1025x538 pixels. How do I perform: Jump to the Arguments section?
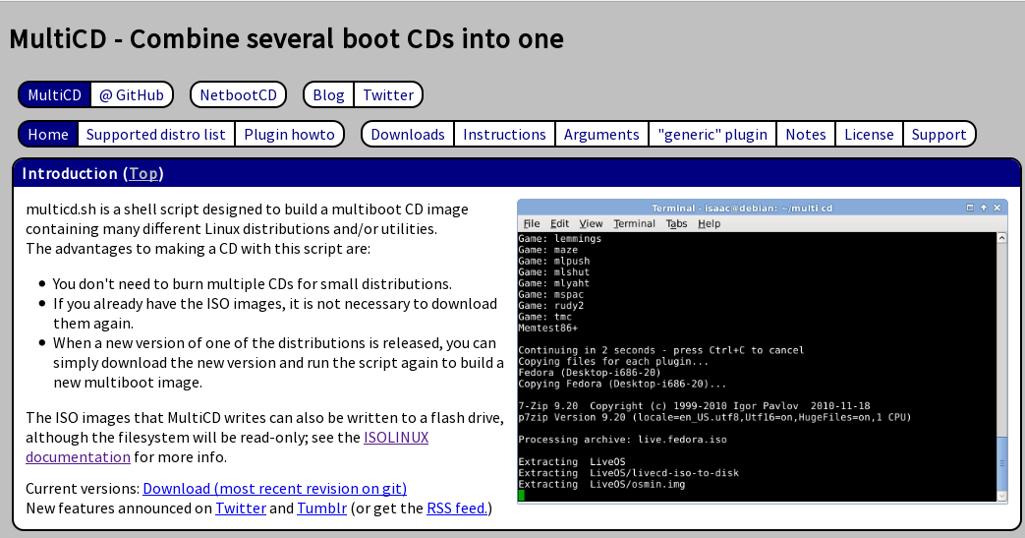[601, 134]
